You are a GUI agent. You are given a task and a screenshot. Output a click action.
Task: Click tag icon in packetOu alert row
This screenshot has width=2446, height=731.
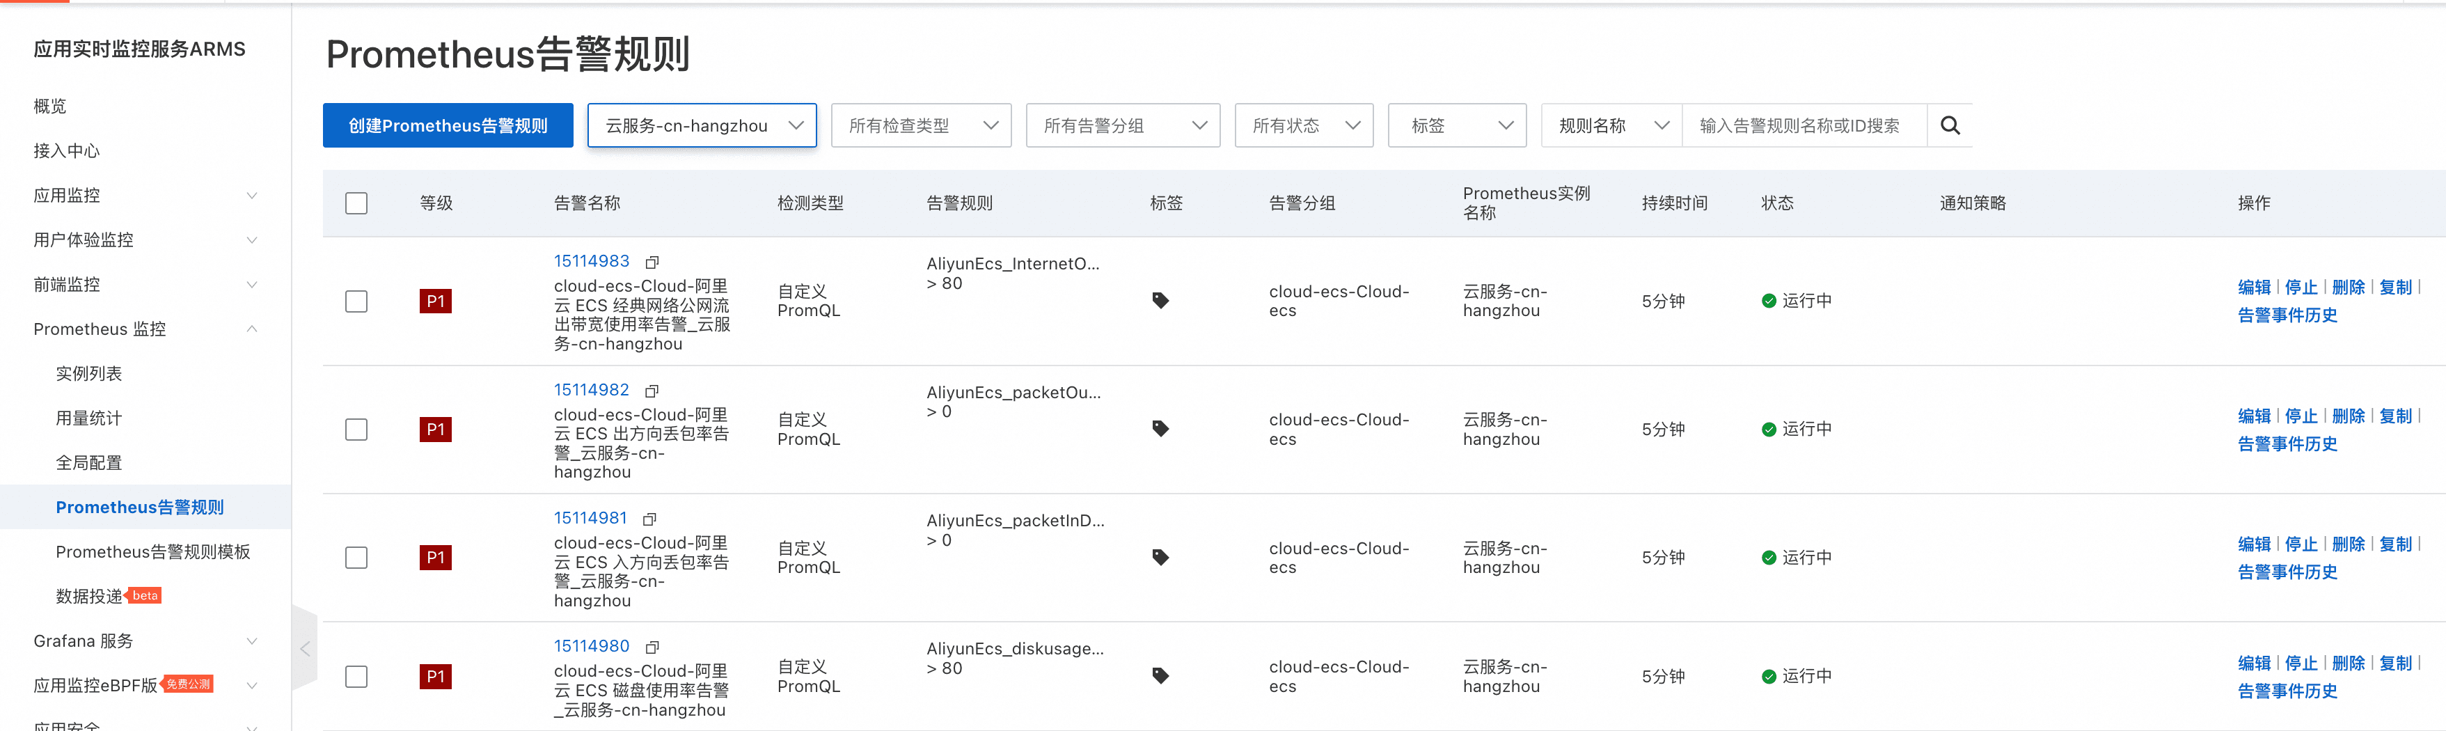point(1160,429)
